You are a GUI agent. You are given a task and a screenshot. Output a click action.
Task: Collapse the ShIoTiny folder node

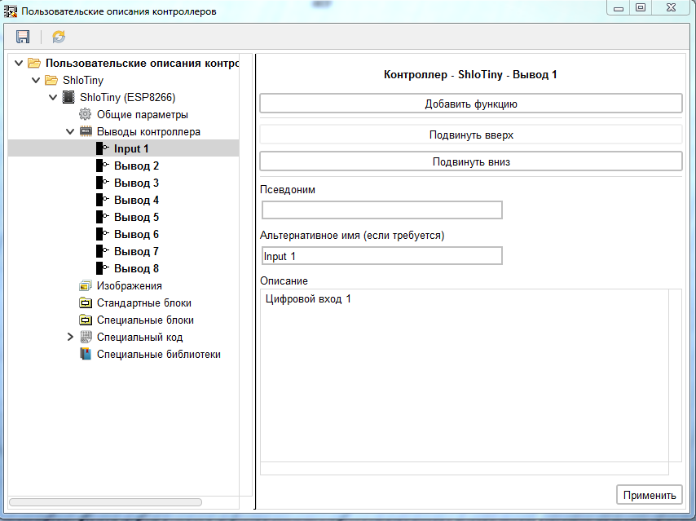tap(36, 81)
